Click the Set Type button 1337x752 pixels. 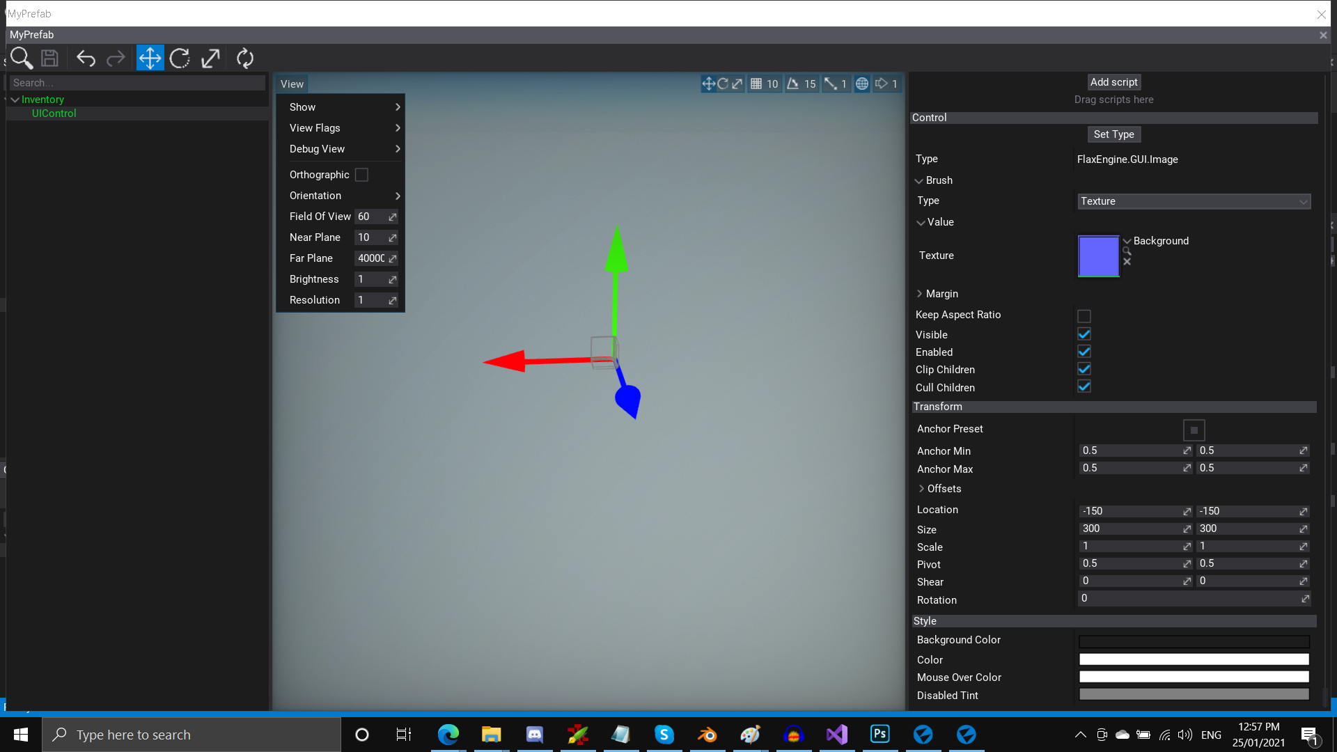1114,134
